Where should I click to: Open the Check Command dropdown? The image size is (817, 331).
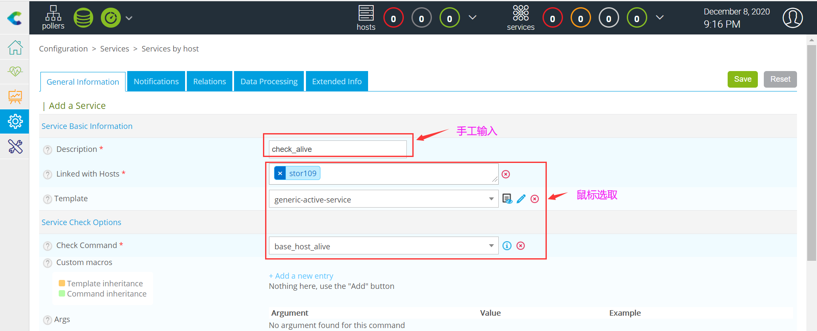point(383,246)
